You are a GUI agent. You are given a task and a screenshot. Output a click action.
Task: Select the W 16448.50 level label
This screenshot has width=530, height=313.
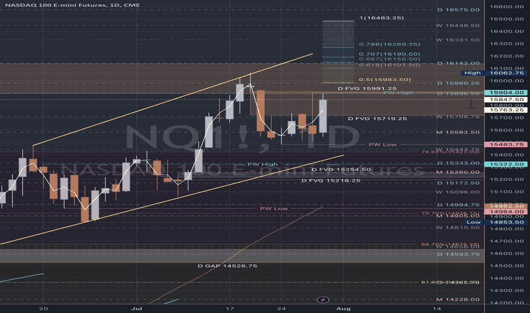[458, 26]
